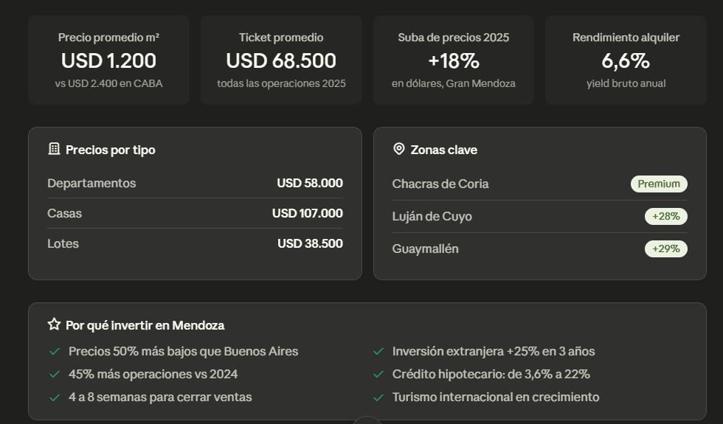
Task: Select the Lotes USD 38.500 row
Action: click(x=195, y=243)
